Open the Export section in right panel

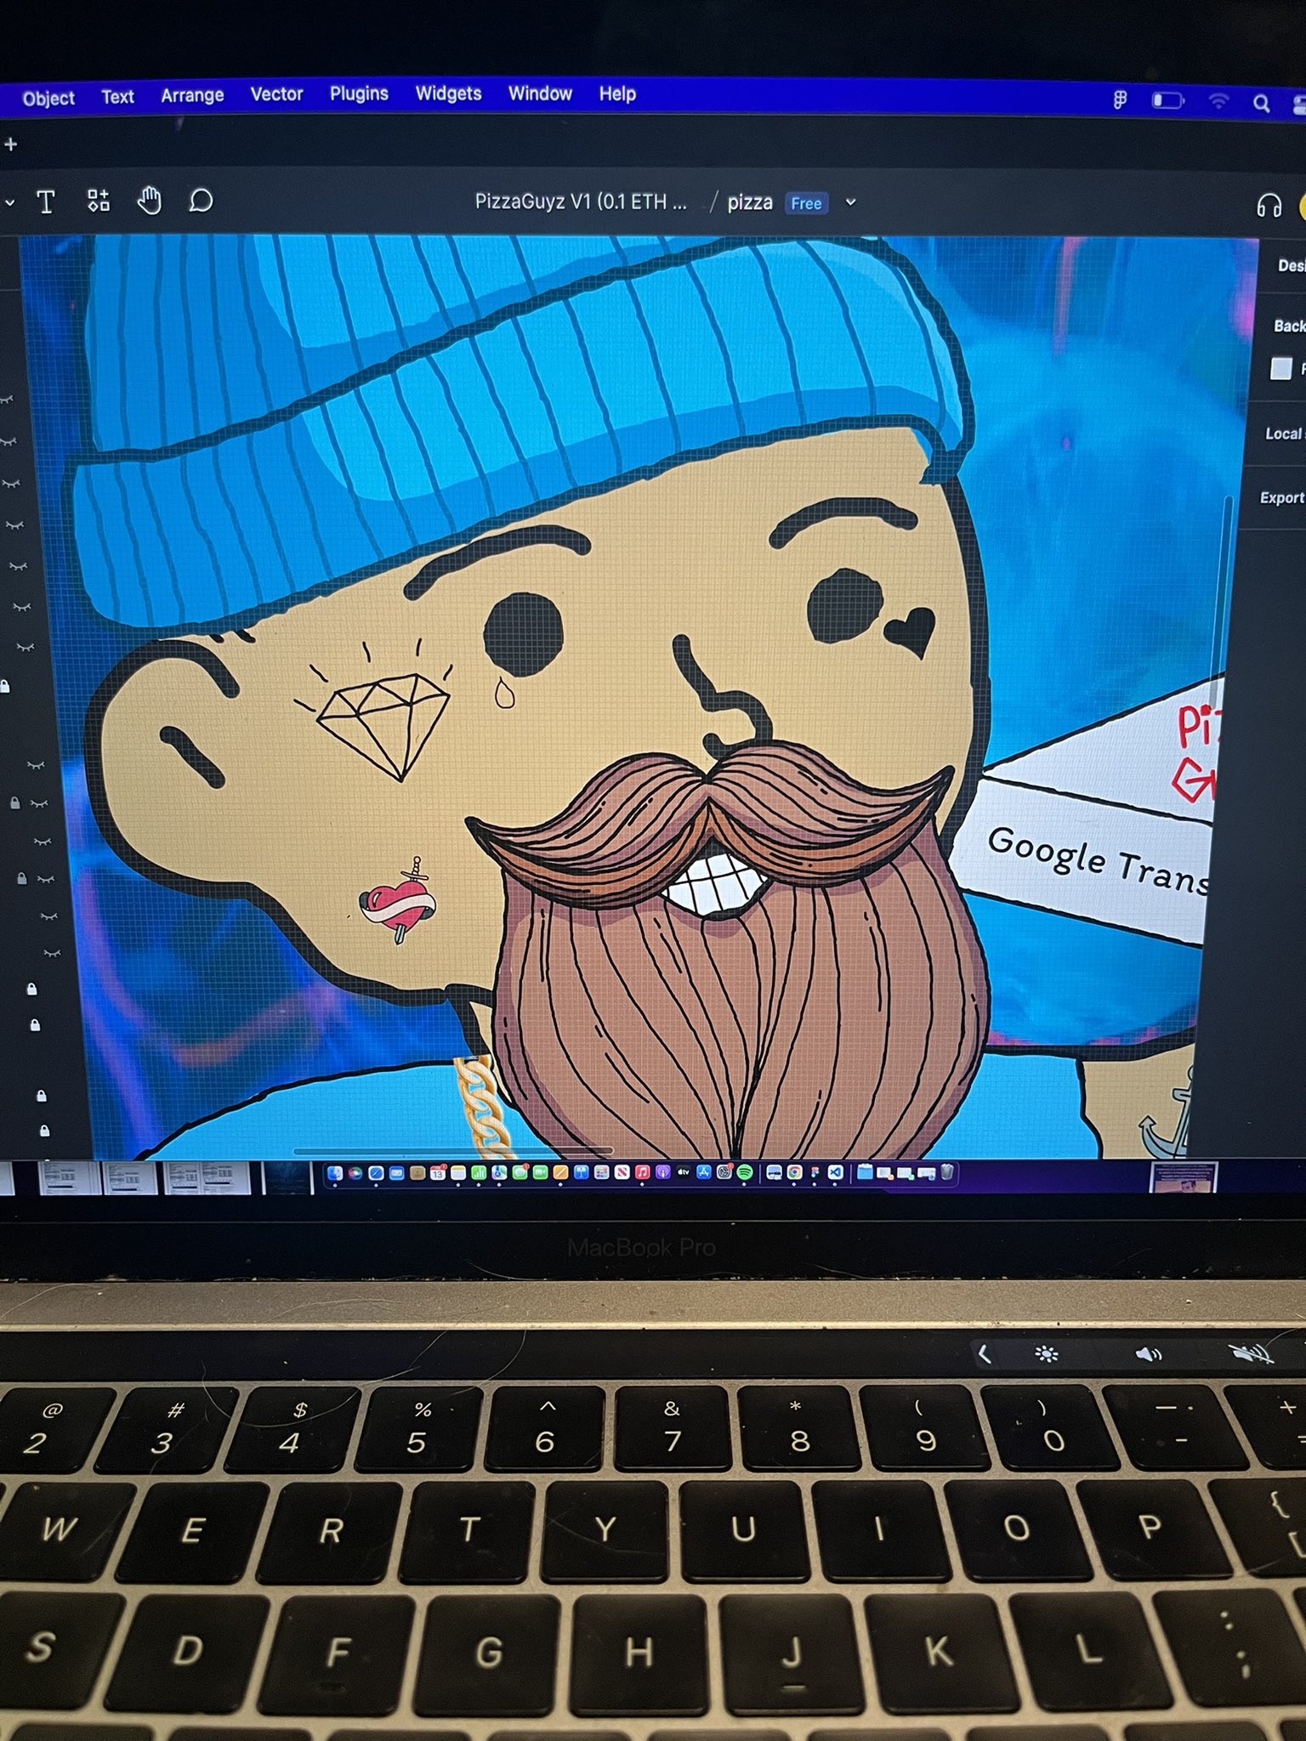pos(1282,498)
